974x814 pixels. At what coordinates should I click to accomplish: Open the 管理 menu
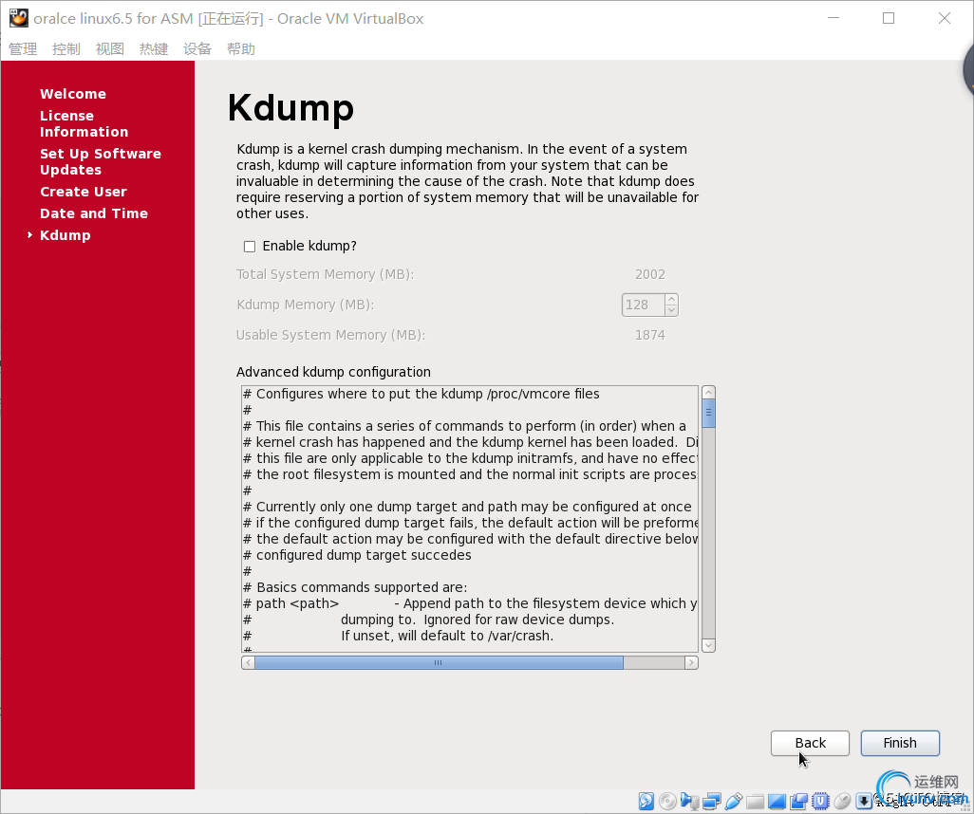[23, 49]
